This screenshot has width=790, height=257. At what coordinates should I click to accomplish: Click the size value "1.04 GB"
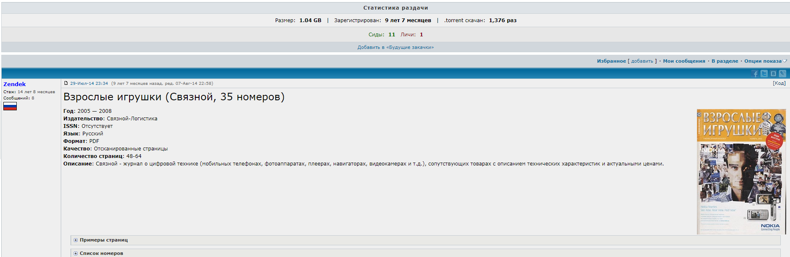310,20
